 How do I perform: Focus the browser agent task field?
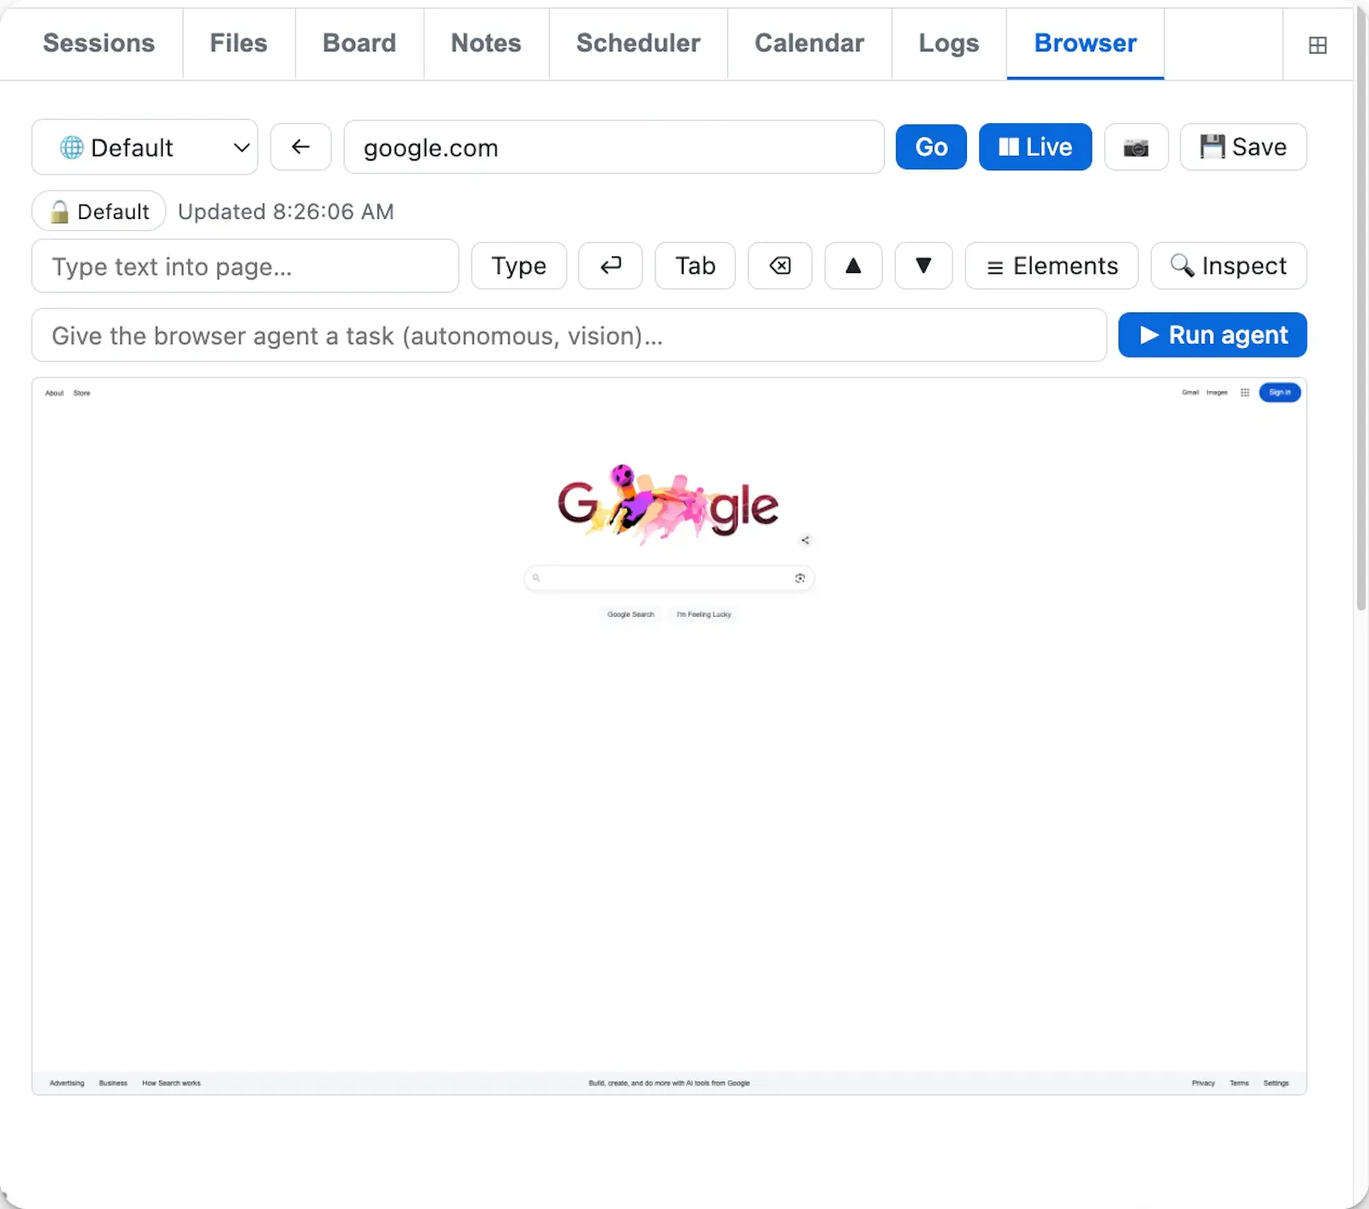pyautogui.click(x=569, y=335)
